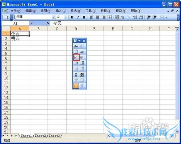Click the formula bar showing 今天
The image size is (181, 144).
pyautogui.click(x=115, y=23)
